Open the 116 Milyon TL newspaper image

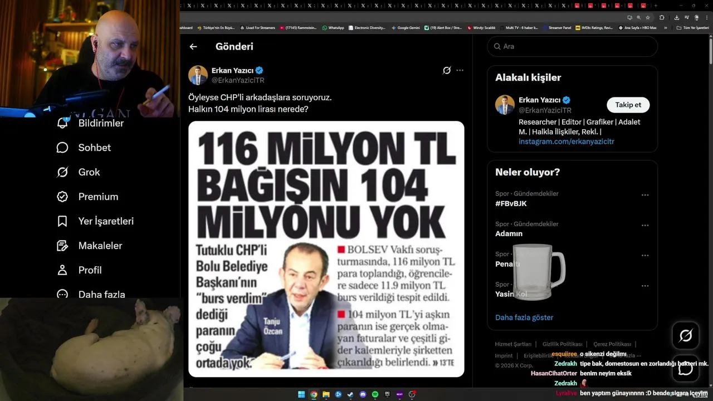point(326,249)
